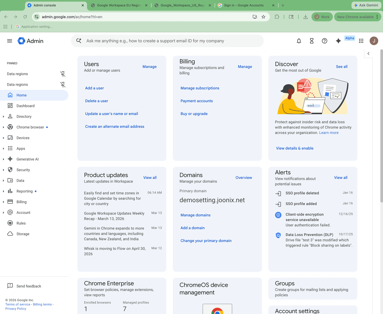Bookmark this page with star icon

pos(263,17)
